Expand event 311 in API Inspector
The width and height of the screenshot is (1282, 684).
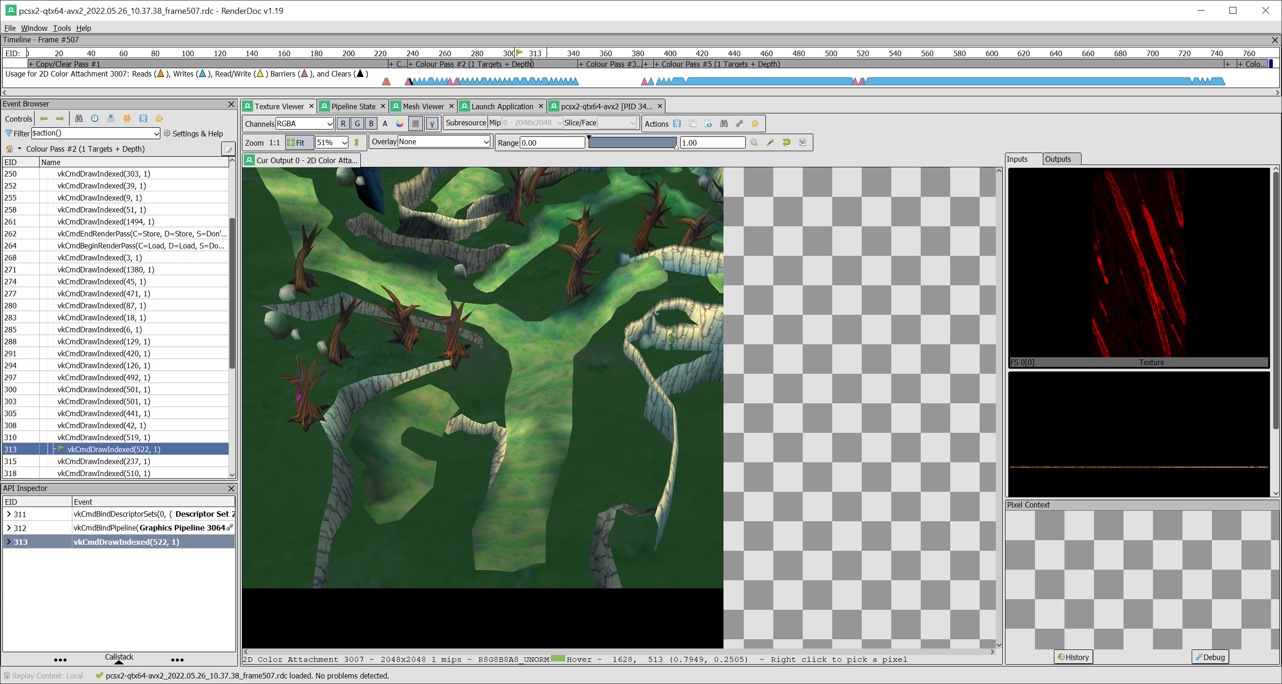(x=8, y=514)
